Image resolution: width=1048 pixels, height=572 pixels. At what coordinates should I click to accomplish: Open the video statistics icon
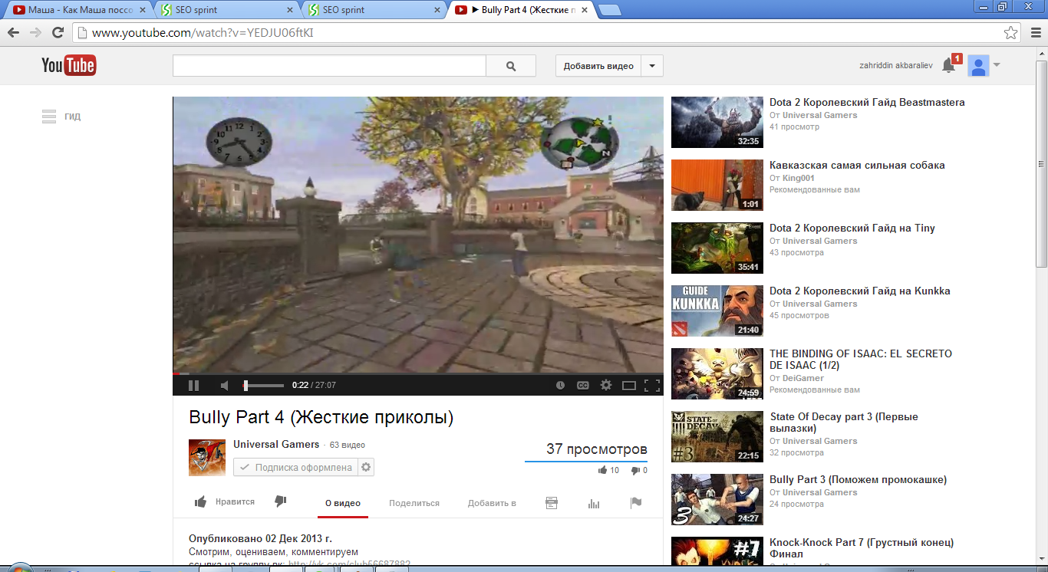point(593,503)
